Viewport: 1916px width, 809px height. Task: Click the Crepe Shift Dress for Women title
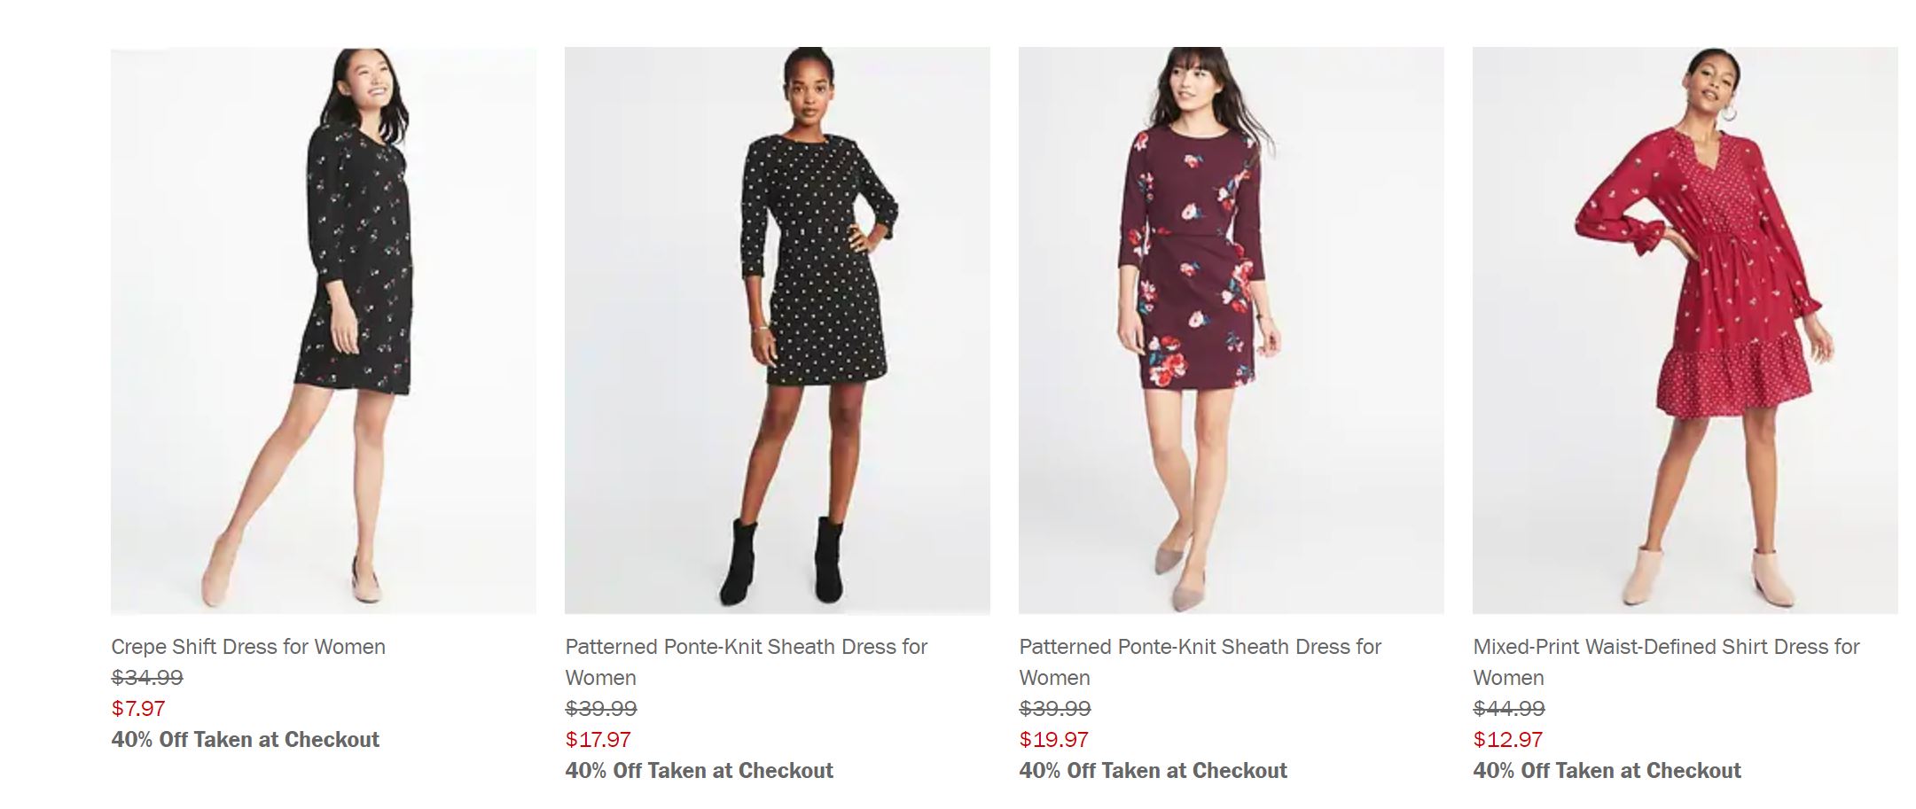click(x=248, y=647)
